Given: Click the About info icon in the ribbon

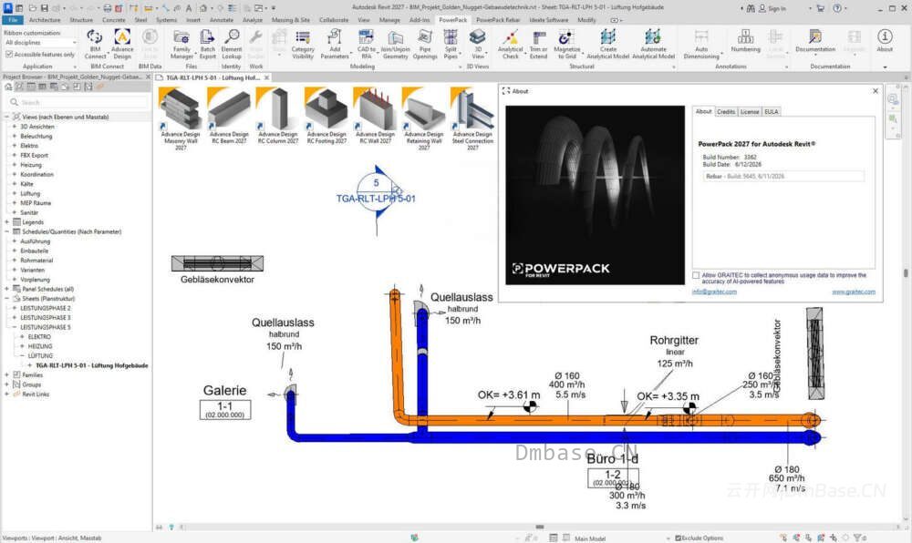Looking at the screenshot, I should pos(885,41).
